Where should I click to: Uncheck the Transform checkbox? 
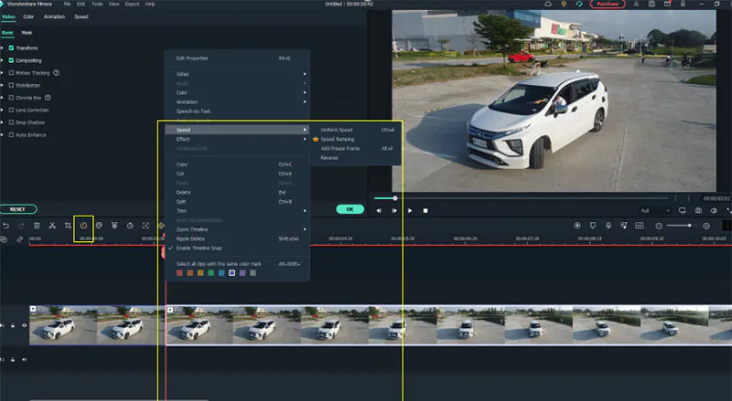(11, 48)
